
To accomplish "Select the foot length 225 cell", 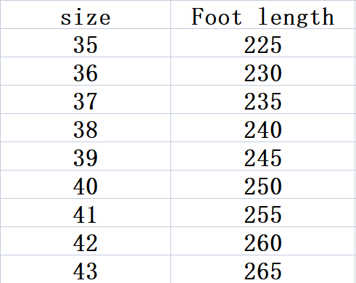I will coord(263,43).
